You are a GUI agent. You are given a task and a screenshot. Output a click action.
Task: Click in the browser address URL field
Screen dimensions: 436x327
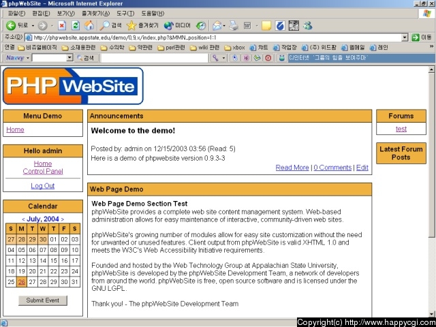213,37
